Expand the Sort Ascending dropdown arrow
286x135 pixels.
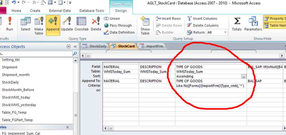(x=244, y=77)
